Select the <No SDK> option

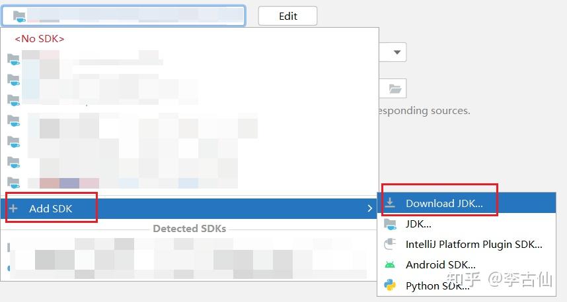point(40,39)
